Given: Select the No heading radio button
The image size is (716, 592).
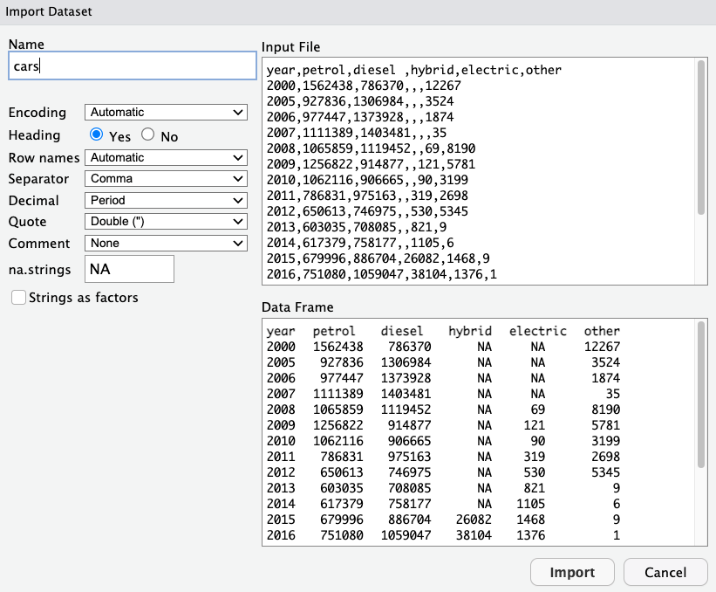Looking at the screenshot, I should point(147,135).
